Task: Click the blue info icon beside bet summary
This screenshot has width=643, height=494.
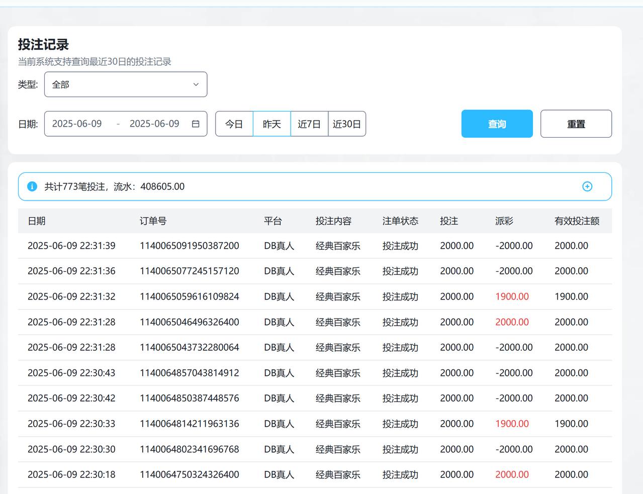Action: 32,186
